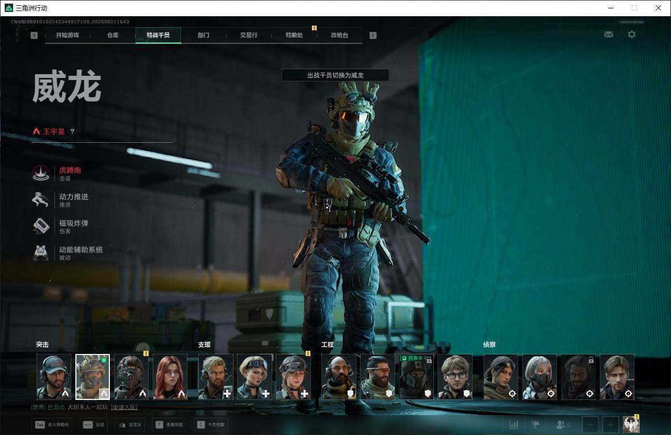Click the 王宇昊 operator name
This screenshot has height=435, width=671.
click(54, 132)
